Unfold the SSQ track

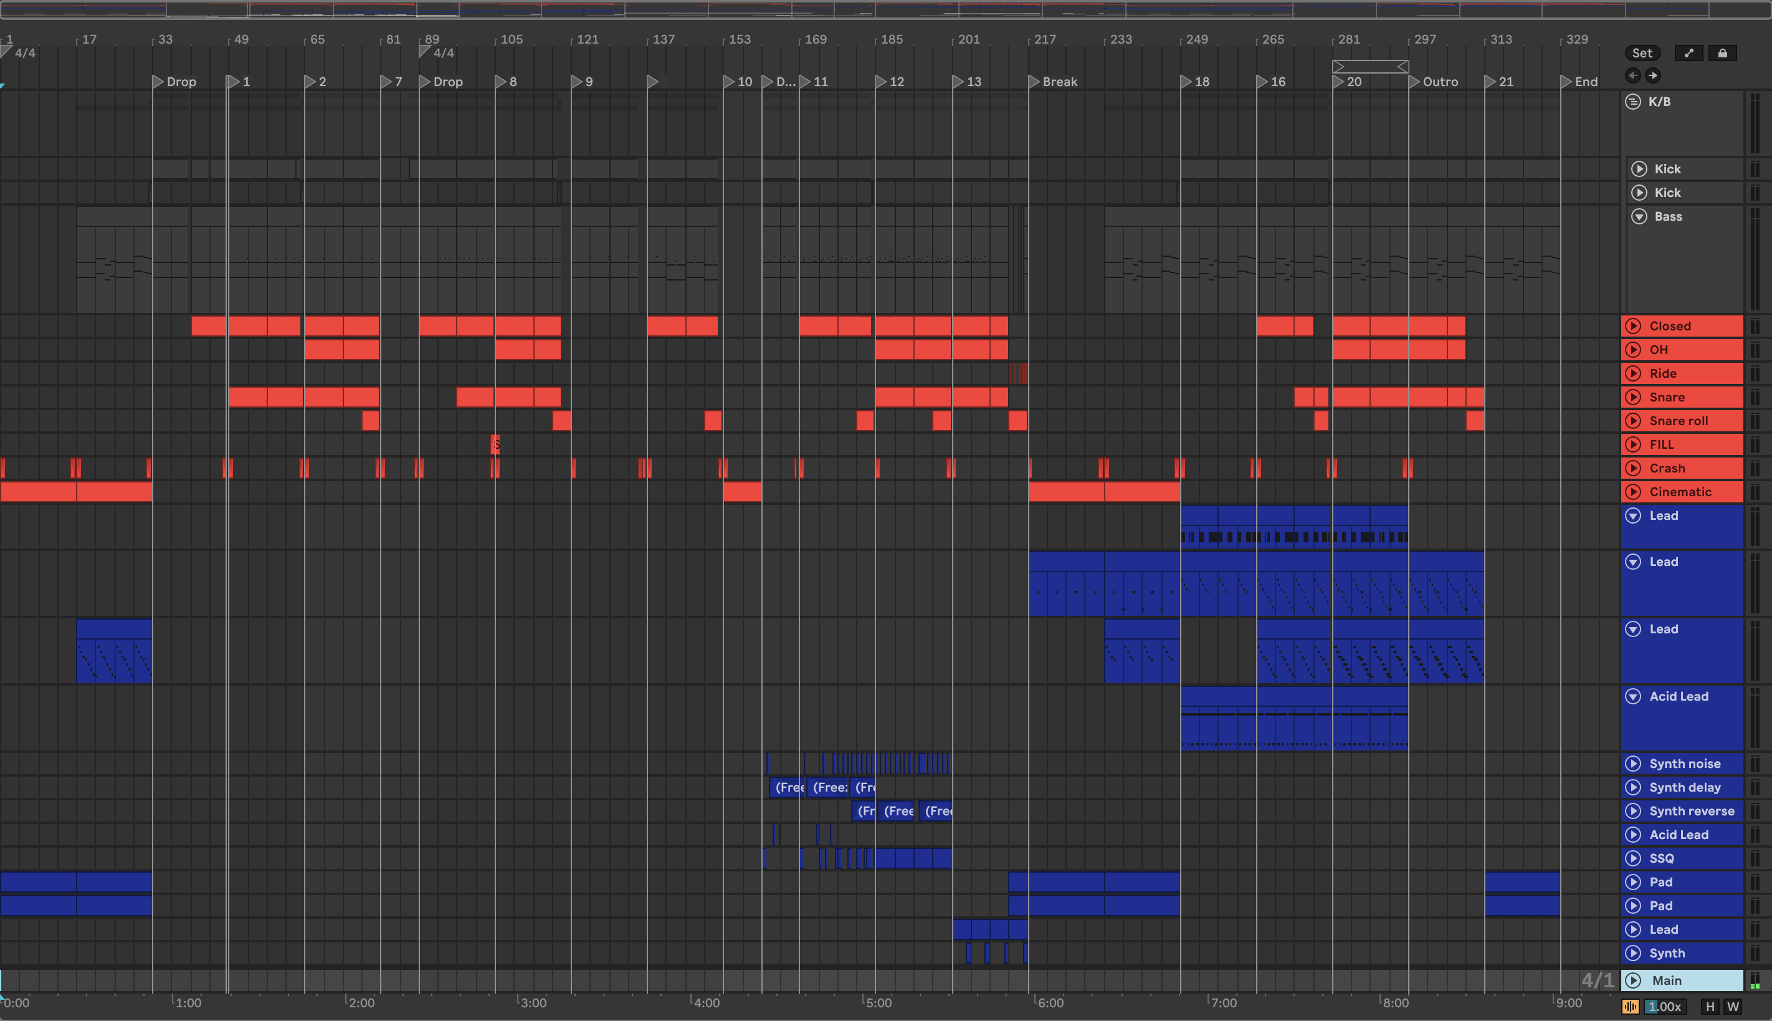[x=1633, y=858]
